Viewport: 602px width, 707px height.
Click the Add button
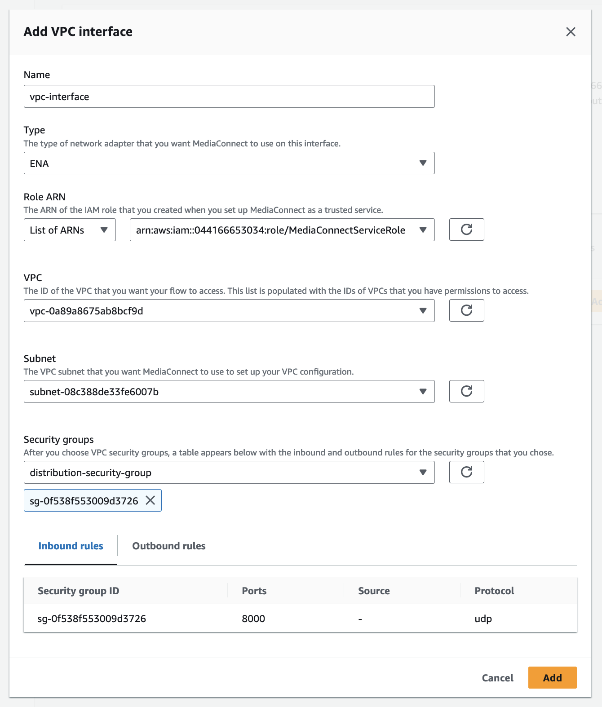552,677
